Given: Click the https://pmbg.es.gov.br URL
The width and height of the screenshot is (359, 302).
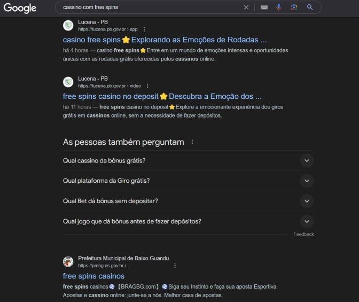Looking at the screenshot, I should (105, 266).
